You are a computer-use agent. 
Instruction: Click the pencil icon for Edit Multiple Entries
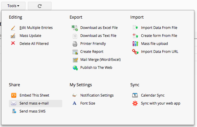pyautogui.click(x=13, y=28)
